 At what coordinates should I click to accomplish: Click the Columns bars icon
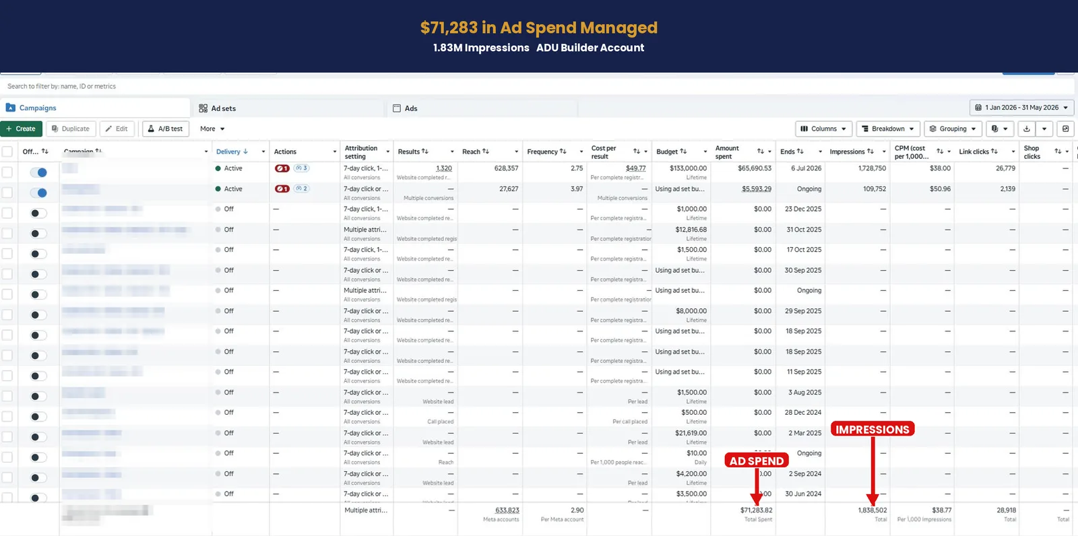(804, 129)
